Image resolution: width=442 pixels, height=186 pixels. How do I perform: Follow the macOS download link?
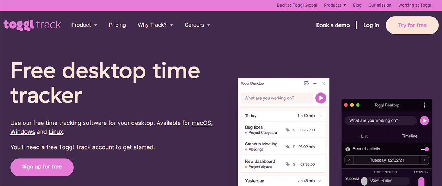(201, 123)
